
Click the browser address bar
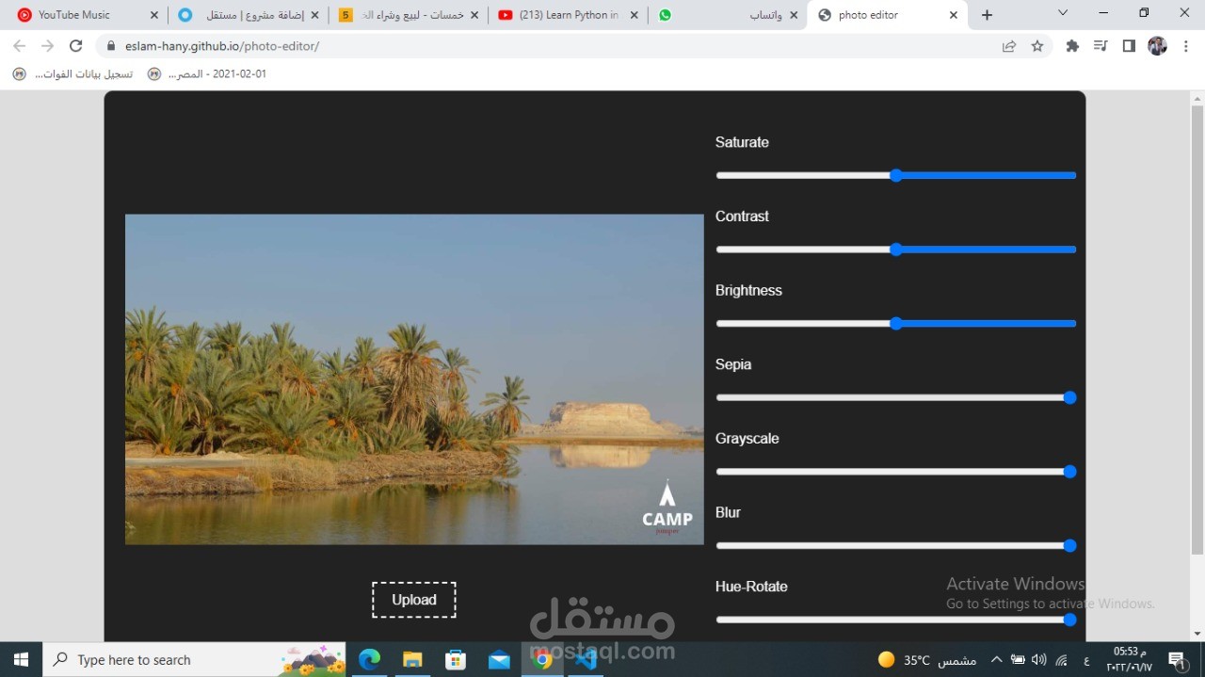[377, 45]
